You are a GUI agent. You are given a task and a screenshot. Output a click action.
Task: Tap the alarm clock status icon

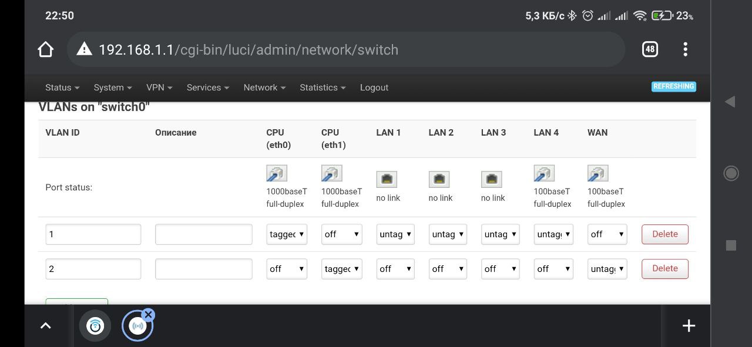click(587, 16)
